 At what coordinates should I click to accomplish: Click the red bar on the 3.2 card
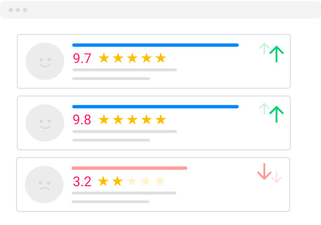(x=129, y=168)
